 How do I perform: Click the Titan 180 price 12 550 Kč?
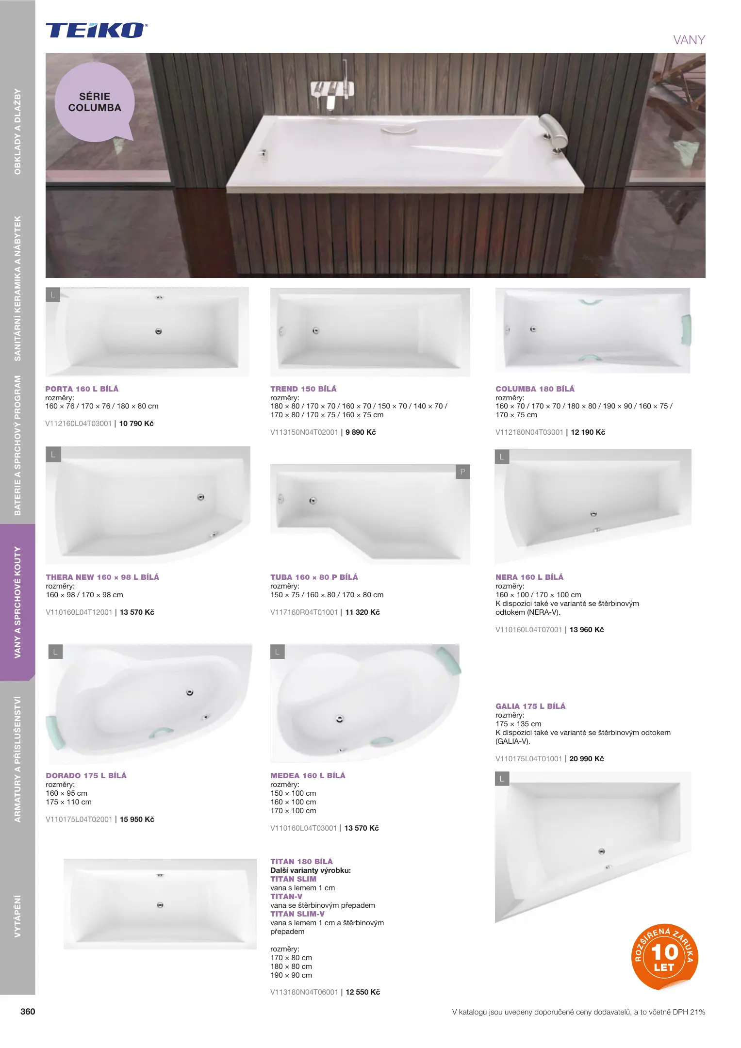363,992
